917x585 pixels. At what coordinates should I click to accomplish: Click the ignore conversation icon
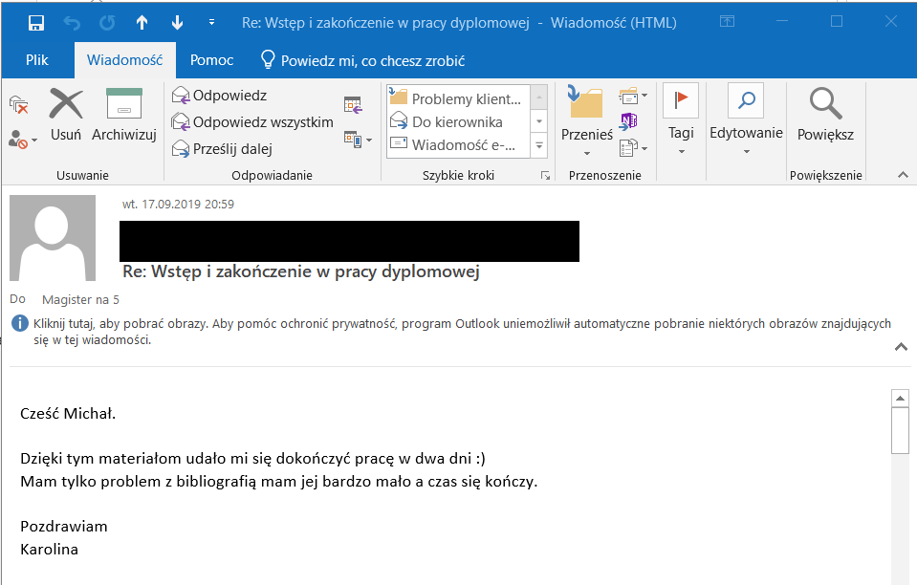[x=18, y=103]
